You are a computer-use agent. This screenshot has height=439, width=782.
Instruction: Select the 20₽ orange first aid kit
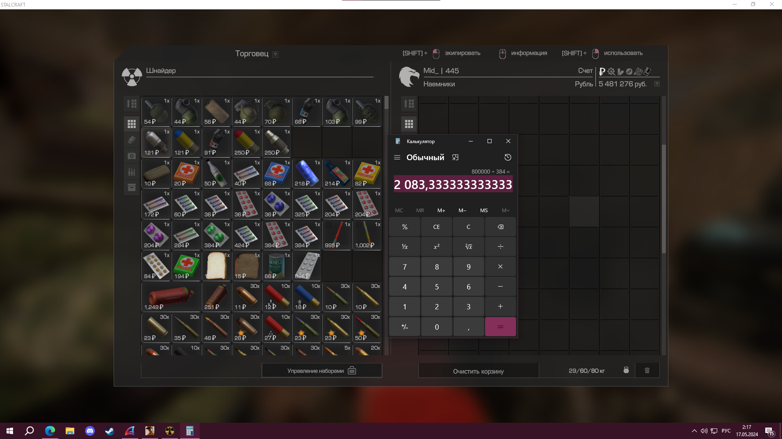[x=186, y=174]
